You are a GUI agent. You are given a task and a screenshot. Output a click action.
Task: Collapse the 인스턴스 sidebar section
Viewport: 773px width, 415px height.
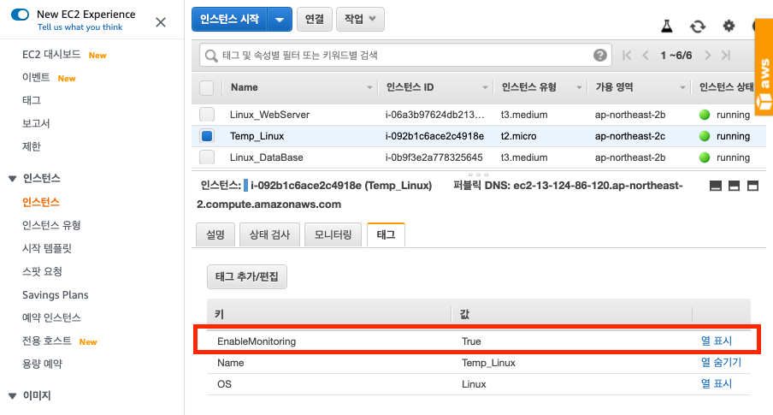tap(13, 179)
